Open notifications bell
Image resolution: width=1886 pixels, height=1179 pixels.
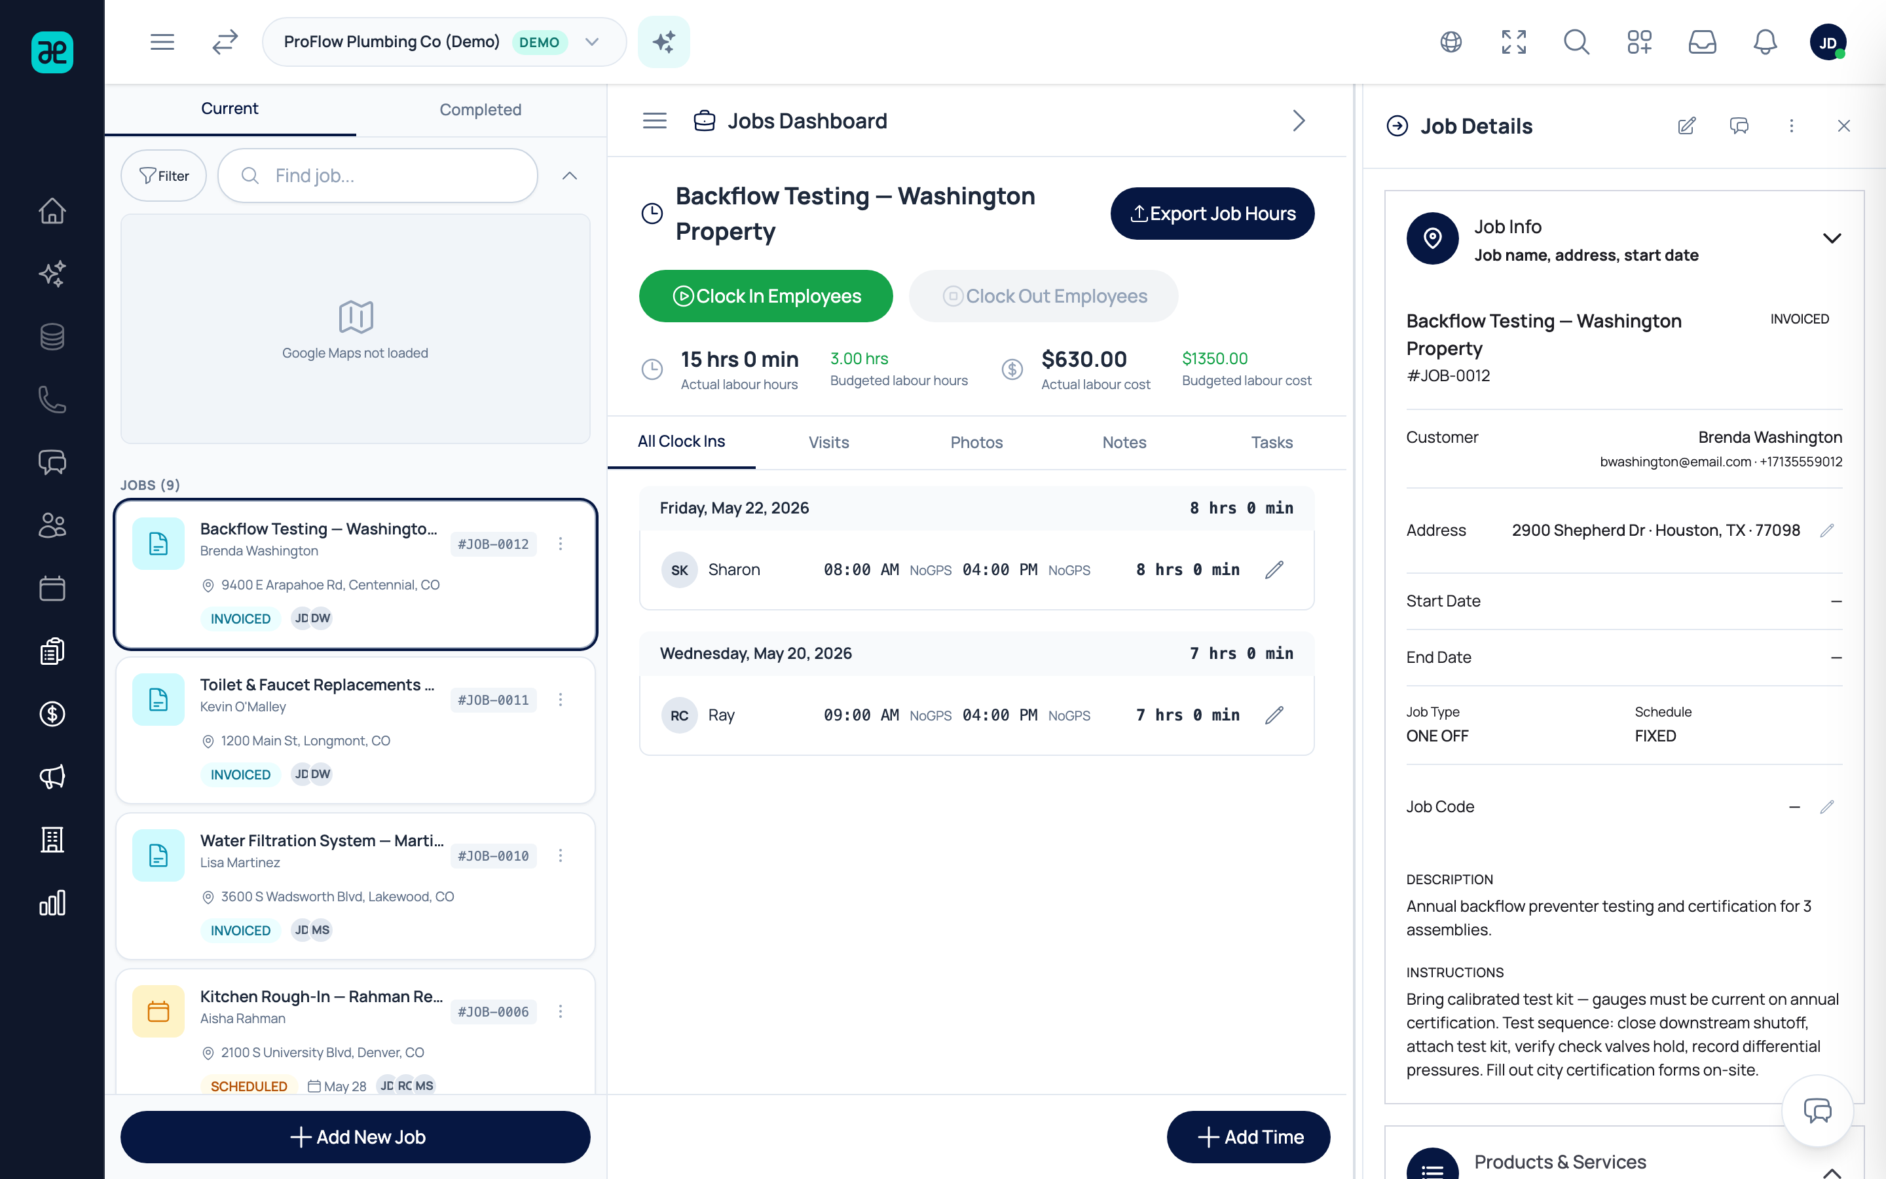[1766, 42]
